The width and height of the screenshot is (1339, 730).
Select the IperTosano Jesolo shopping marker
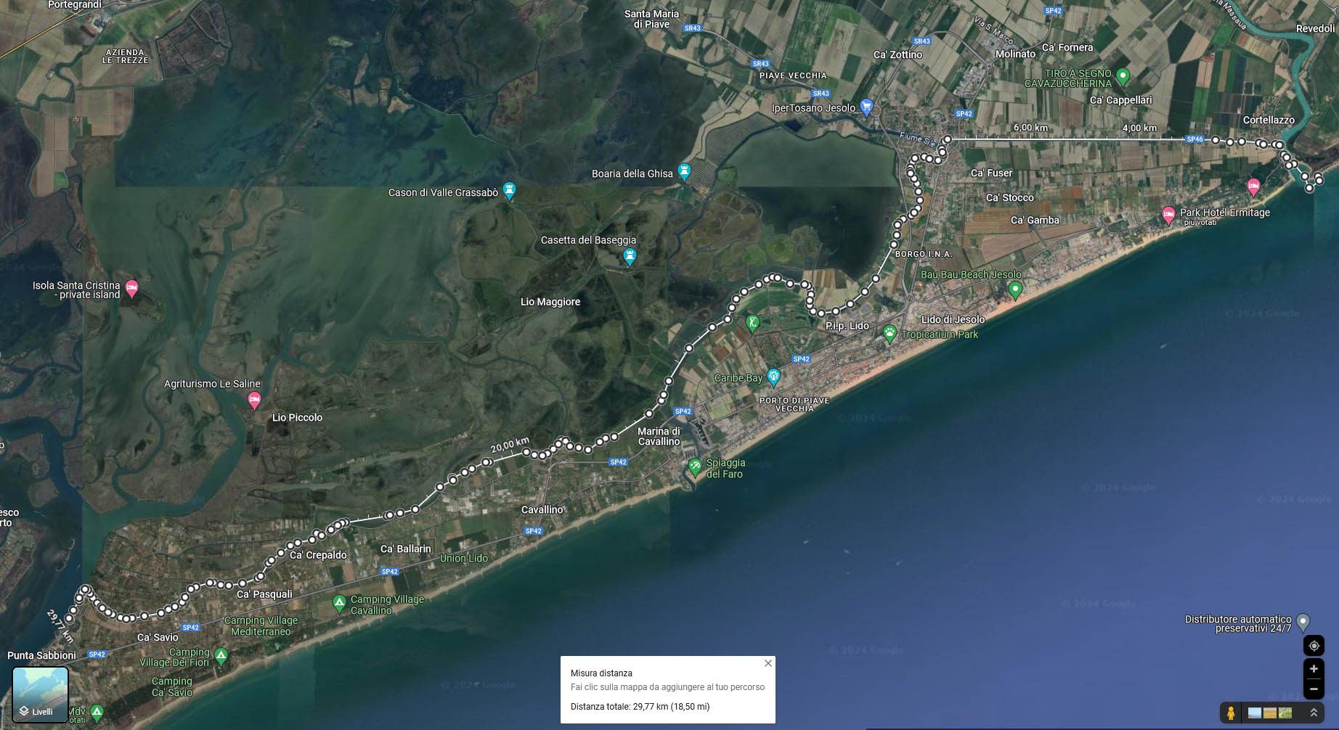[x=866, y=107]
